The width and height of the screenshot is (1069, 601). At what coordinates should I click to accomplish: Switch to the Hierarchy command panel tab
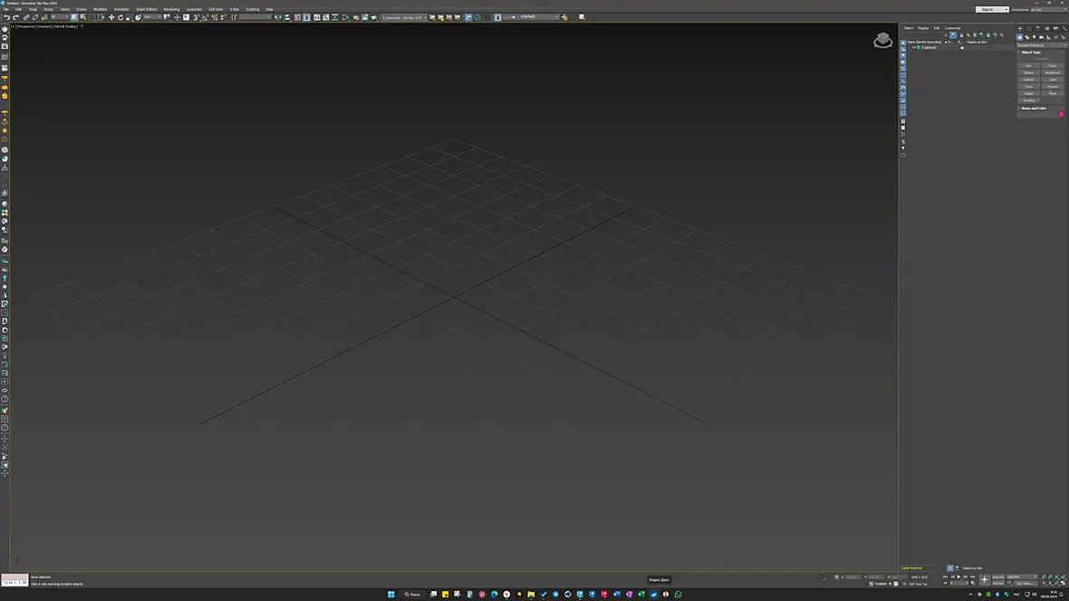(x=1037, y=29)
